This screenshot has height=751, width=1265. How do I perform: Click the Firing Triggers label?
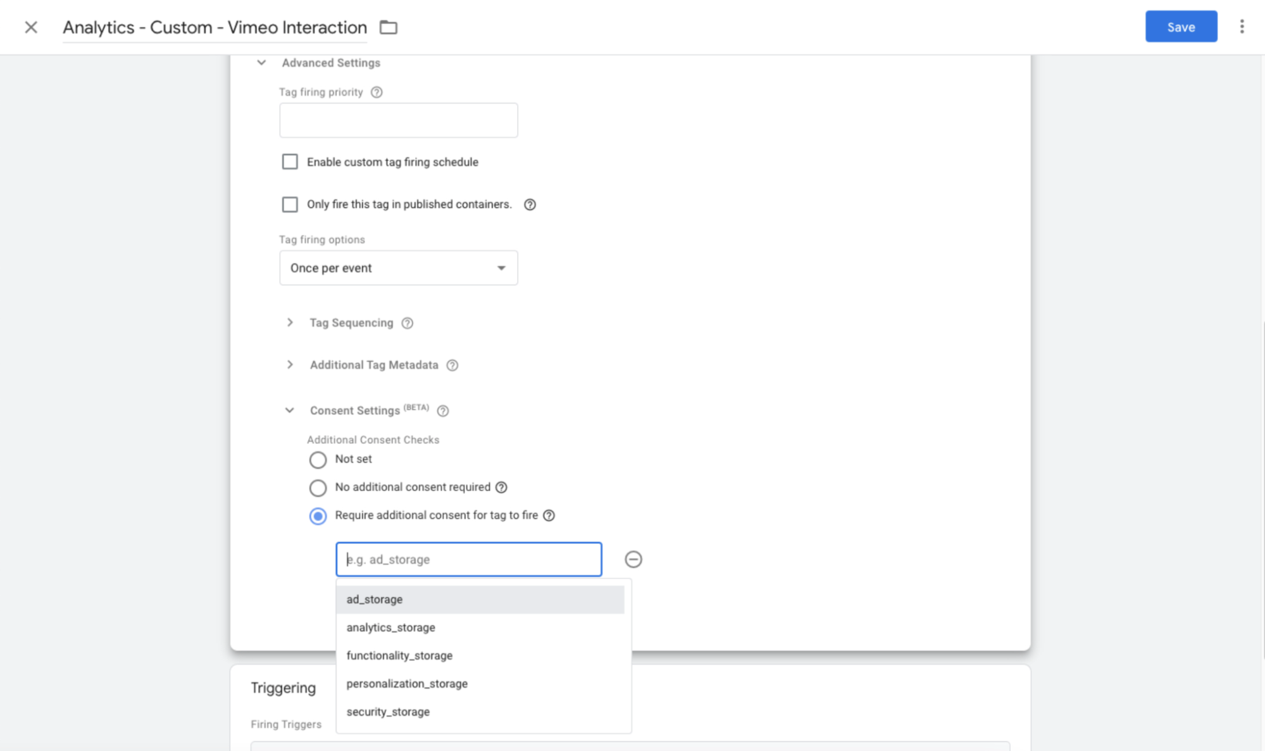click(x=286, y=724)
